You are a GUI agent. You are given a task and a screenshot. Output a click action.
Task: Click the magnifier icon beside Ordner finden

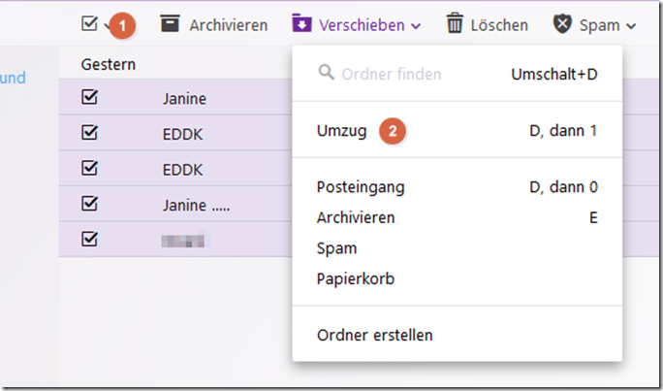pos(326,73)
